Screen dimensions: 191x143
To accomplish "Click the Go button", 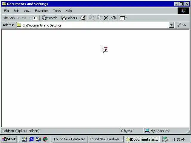I will (182, 25).
